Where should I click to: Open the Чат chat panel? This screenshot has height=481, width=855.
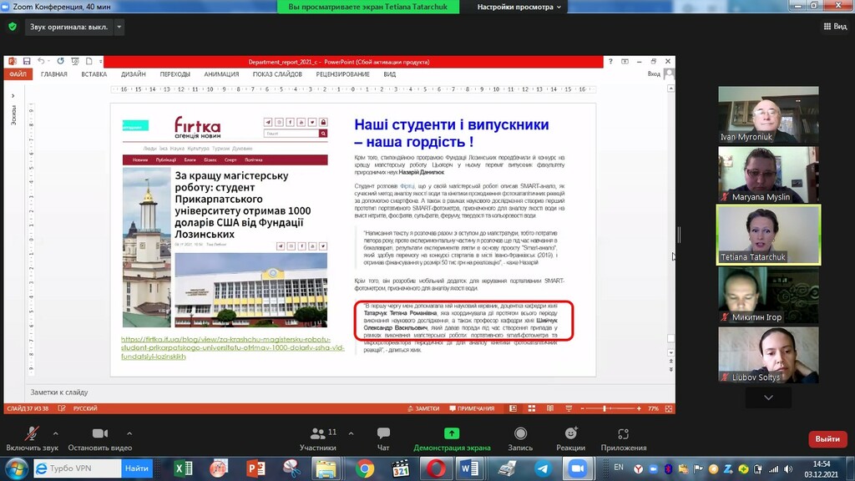(383, 439)
